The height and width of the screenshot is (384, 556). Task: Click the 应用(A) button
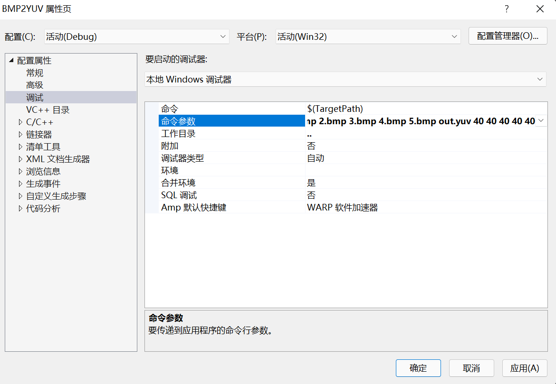coord(525,368)
